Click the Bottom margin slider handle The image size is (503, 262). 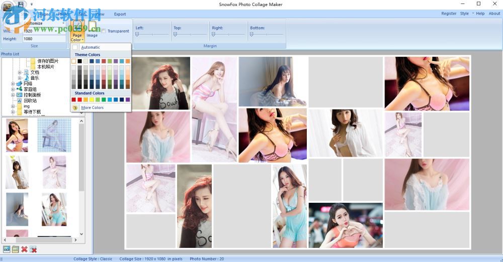coord(251,35)
